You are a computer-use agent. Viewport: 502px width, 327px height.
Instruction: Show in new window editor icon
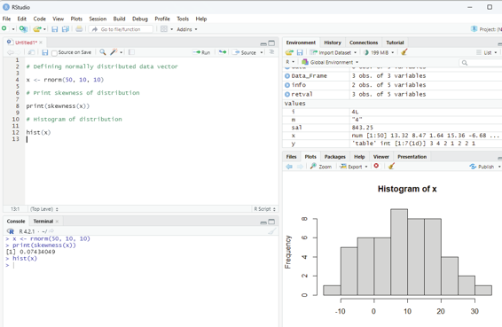[x=31, y=52]
